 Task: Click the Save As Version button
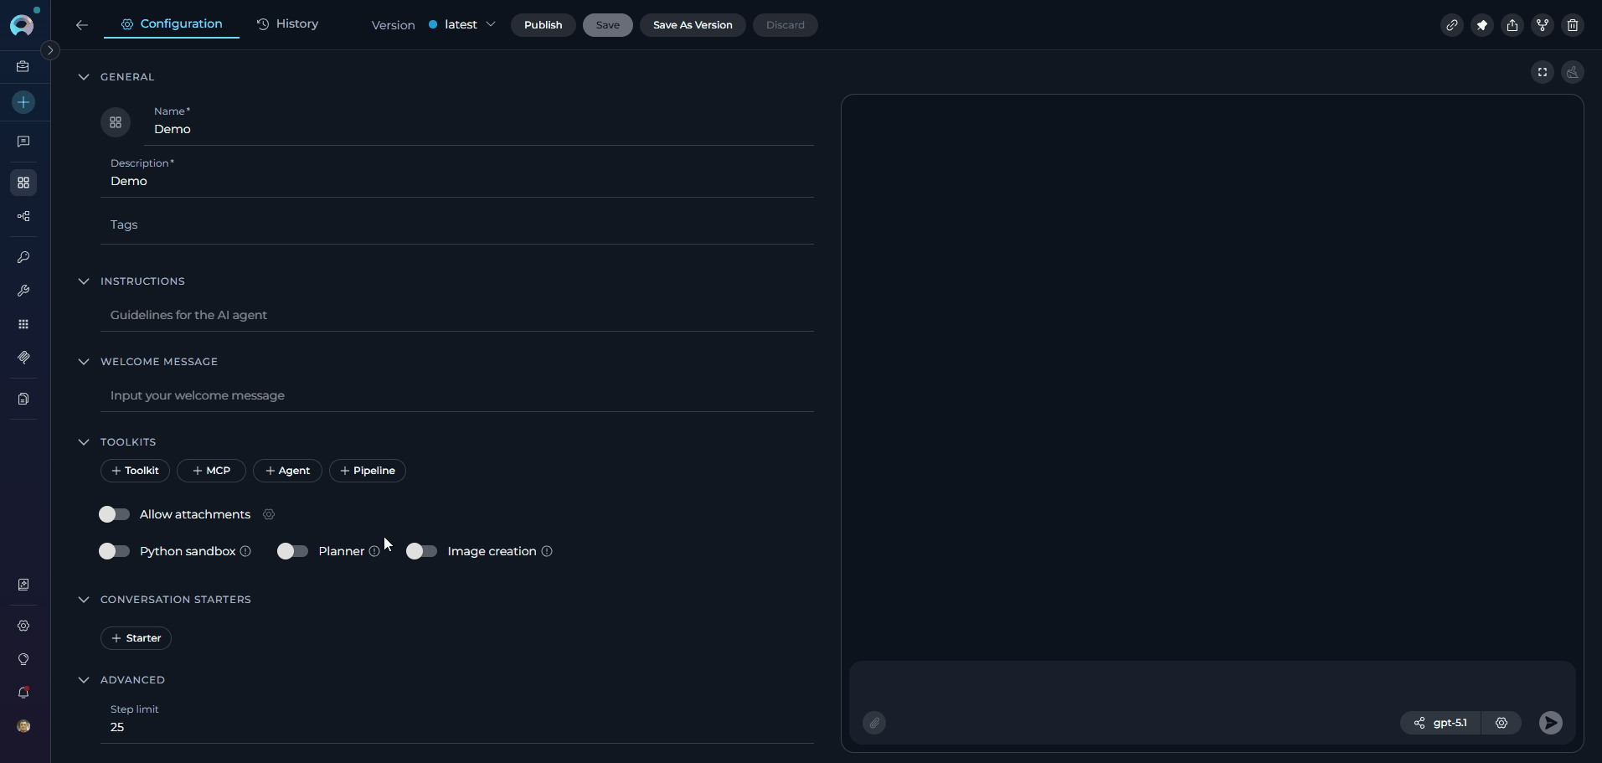(x=692, y=25)
